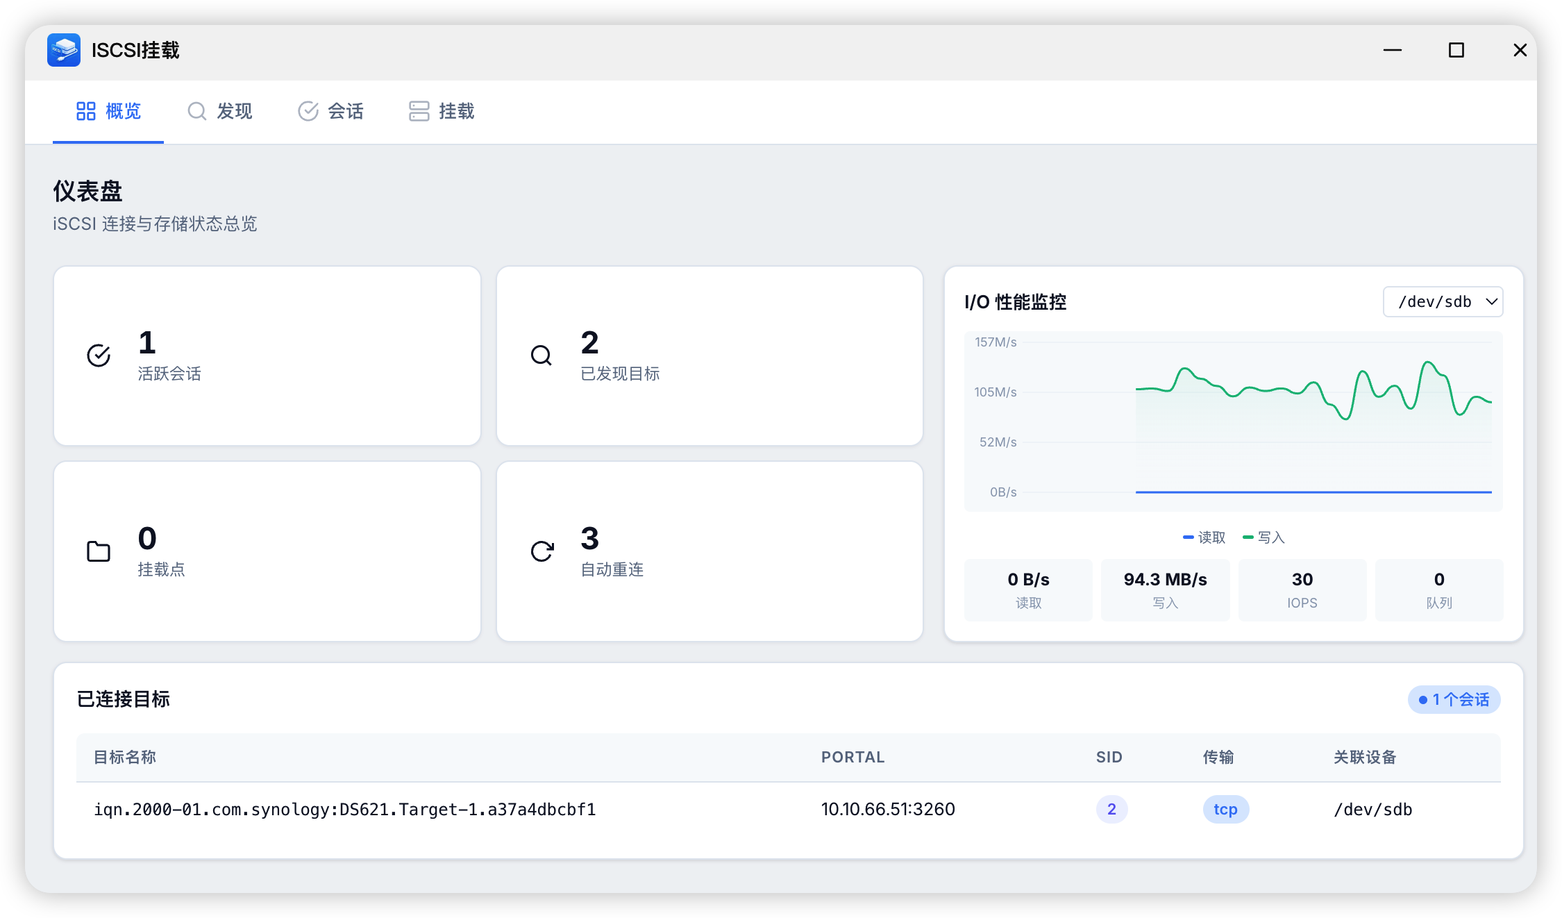1562x918 pixels.
Task: Open the /dev/sdb device dropdown
Action: (x=1443, y=302)
